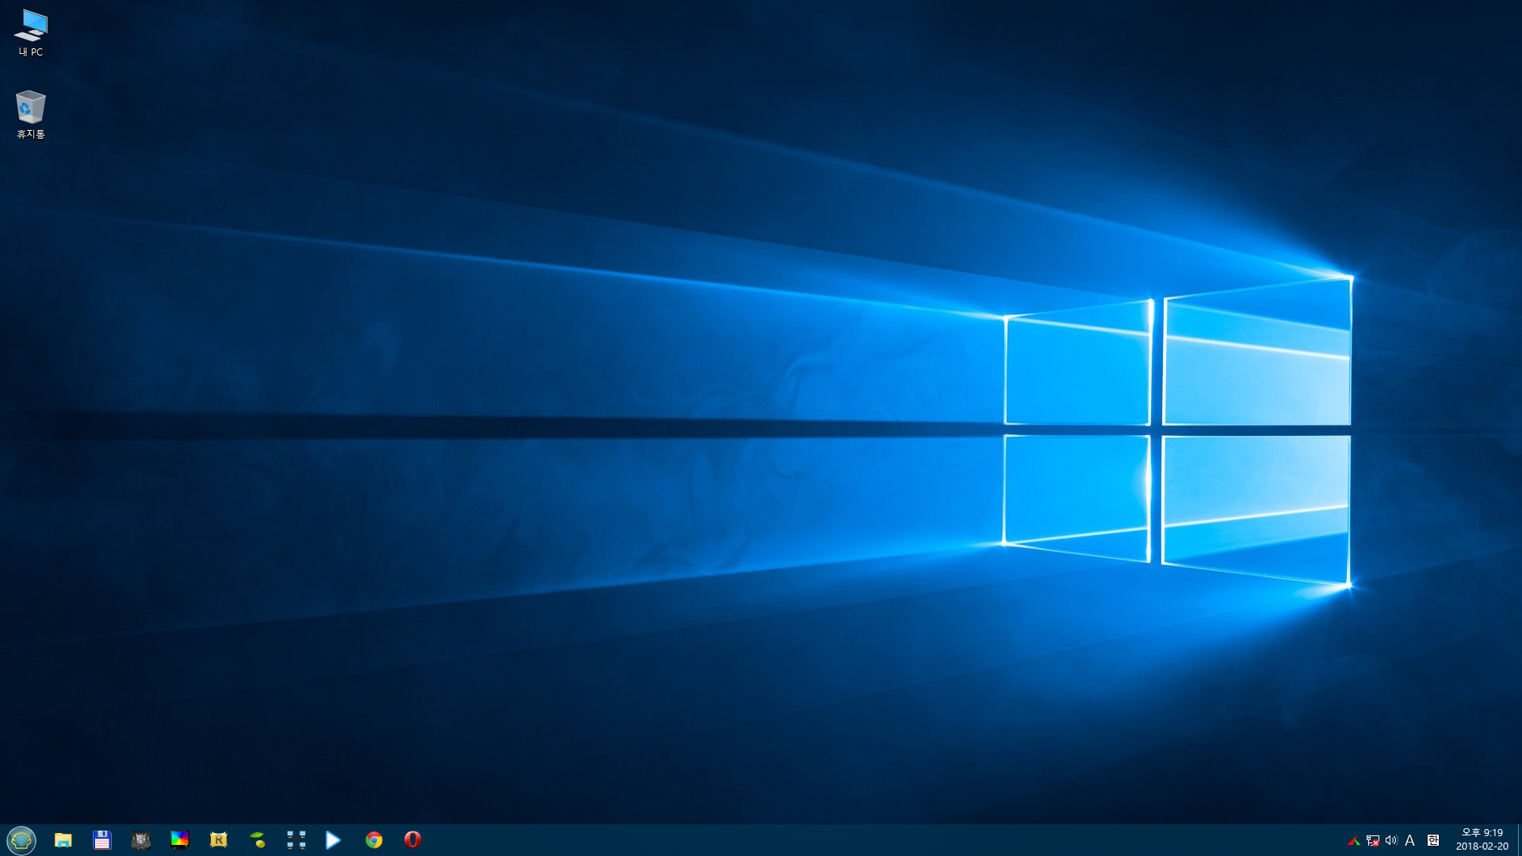This screenshot has height=856, width=1522.
Task: Open the clock showing 오후 9:19
Action: 1482,840
